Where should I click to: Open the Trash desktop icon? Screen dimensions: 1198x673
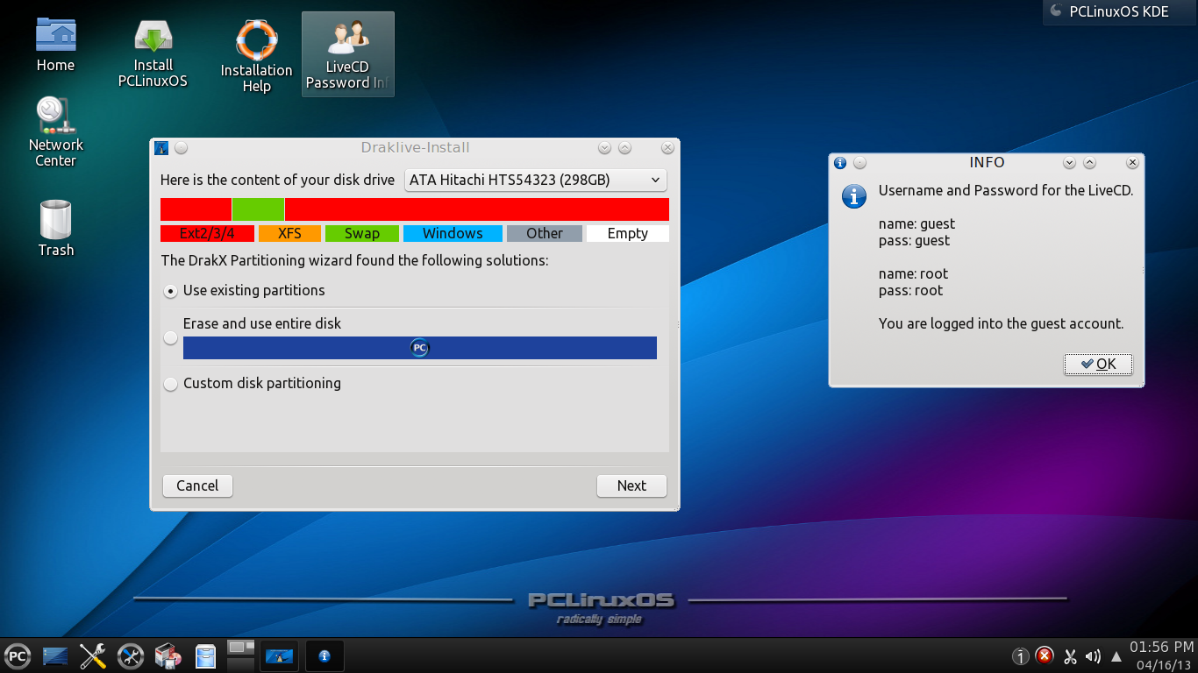55,228
